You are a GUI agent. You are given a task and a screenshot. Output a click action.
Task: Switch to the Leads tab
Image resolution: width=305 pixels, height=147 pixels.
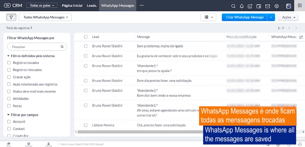click(92, 5)
